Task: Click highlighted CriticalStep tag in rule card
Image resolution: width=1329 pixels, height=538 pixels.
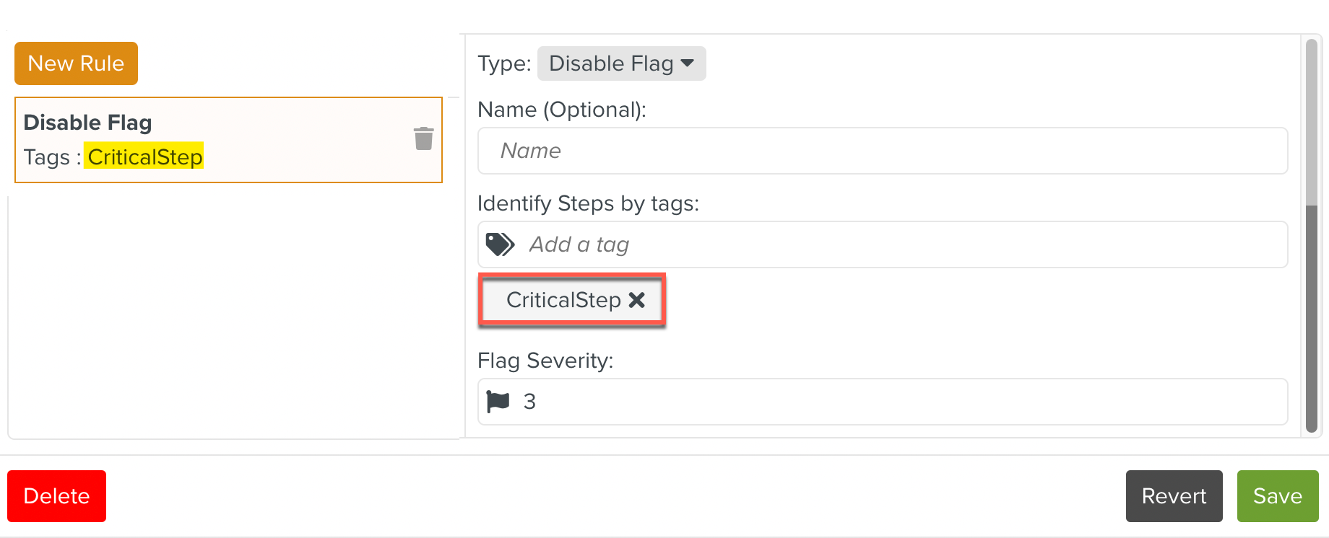Action: (x=144, y=156)
